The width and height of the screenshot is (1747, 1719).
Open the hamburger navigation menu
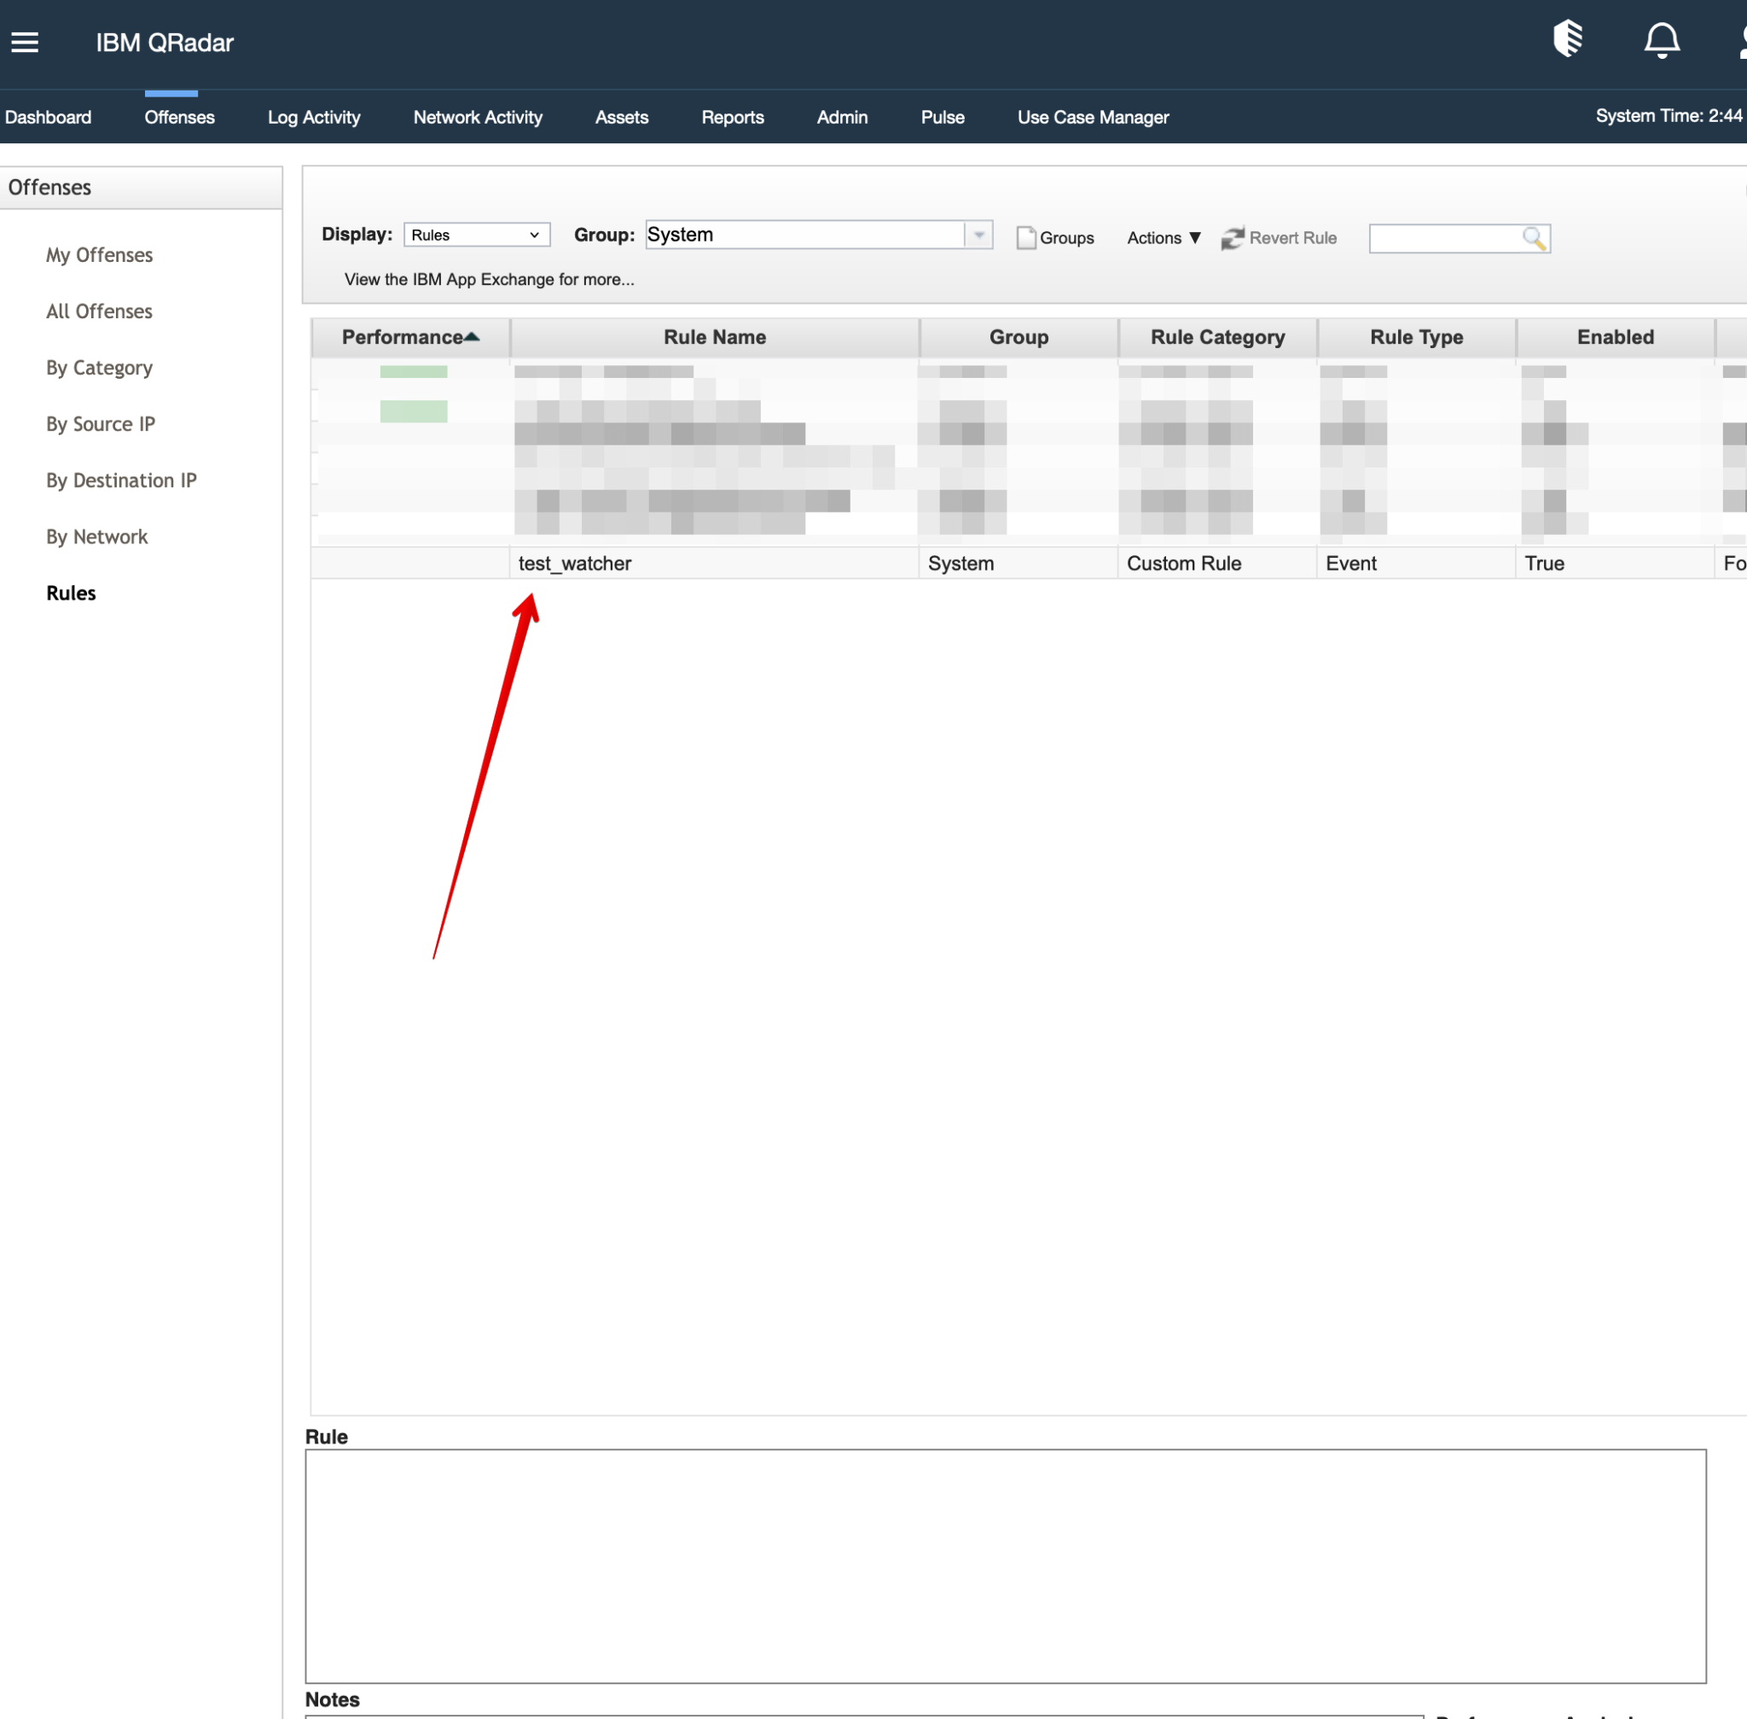[x=25, y=42]
